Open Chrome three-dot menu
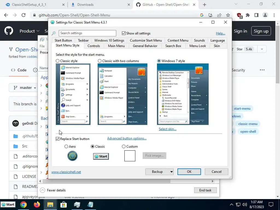This screenshot has width=280, height=210. coord(274,15)
